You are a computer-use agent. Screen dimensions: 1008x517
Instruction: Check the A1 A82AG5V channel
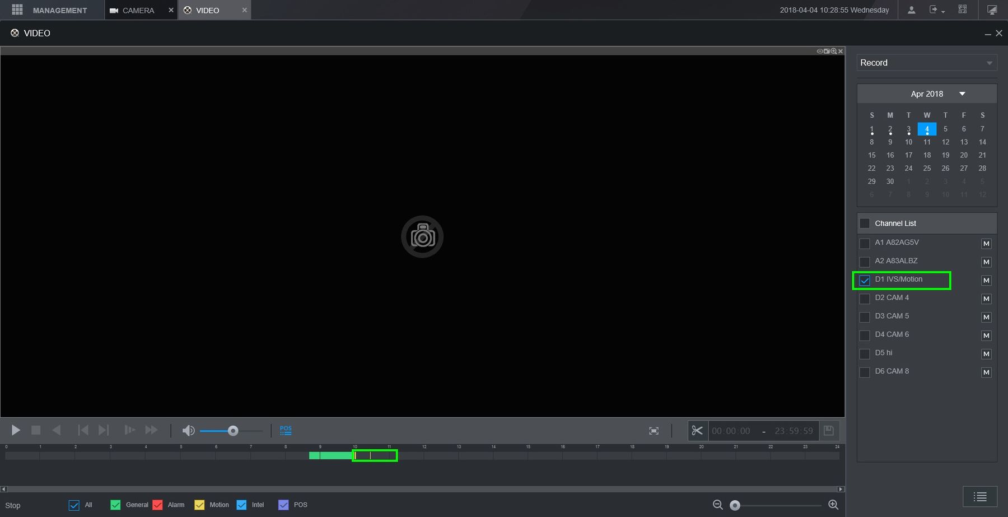[865, 244]
